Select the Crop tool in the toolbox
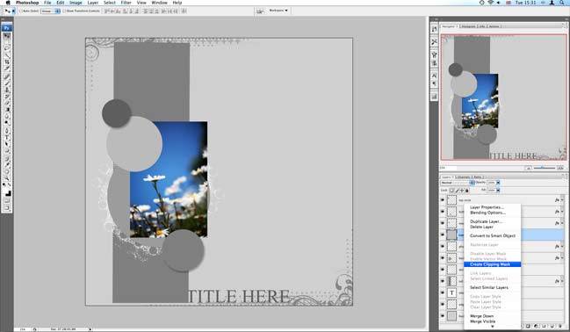Image resolution: width=570 pixels, height=332 pixels. coord(7,62)
